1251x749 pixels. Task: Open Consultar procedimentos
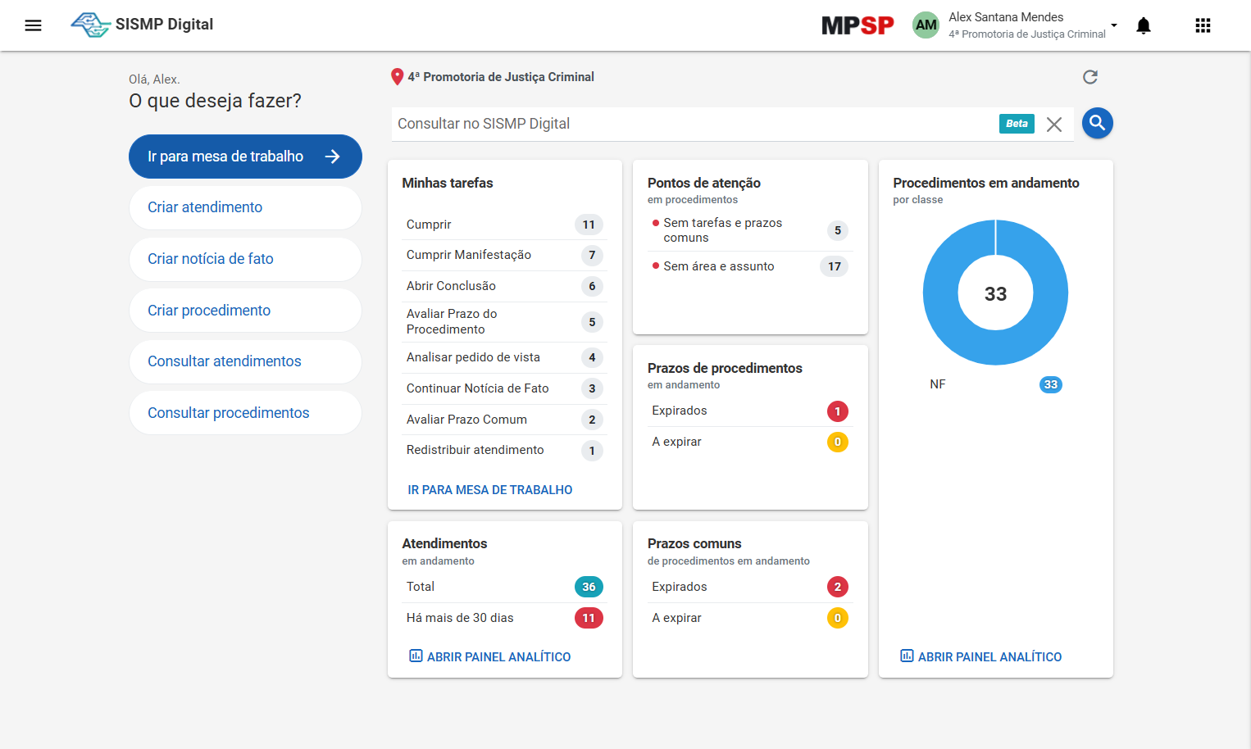click(x=245, y=413)
